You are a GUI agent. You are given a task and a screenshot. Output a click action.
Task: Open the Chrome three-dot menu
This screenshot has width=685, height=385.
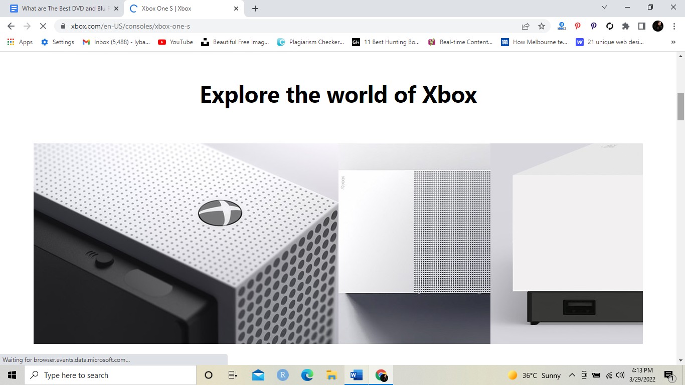[x=674, y=26]
